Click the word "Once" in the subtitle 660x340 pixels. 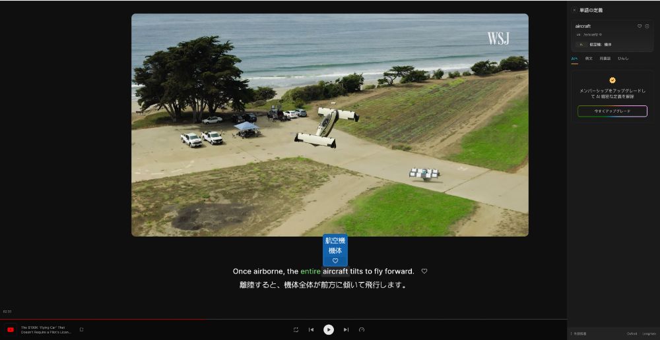[x=241, y=271]
